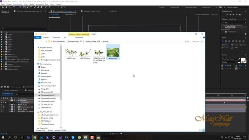Click the File Explorer taskbar icon
The width and height of the screenshot is (249, 140).
click(x=86, y=137)
